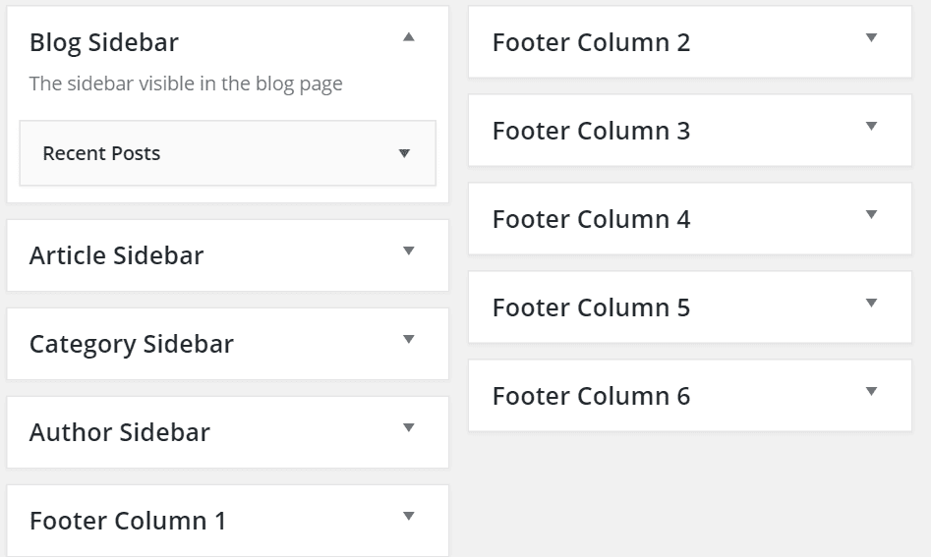Expand Footer Column 4 arrow
The width and height of the screenshot is (931, 557).
(871, 215)
